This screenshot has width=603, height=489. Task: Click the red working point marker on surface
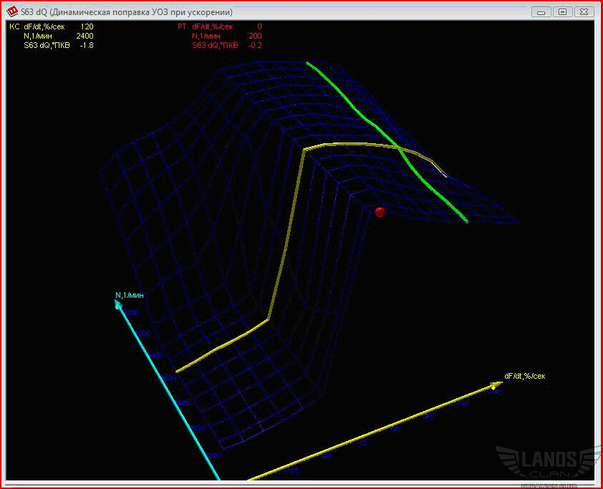coord(380,212)
